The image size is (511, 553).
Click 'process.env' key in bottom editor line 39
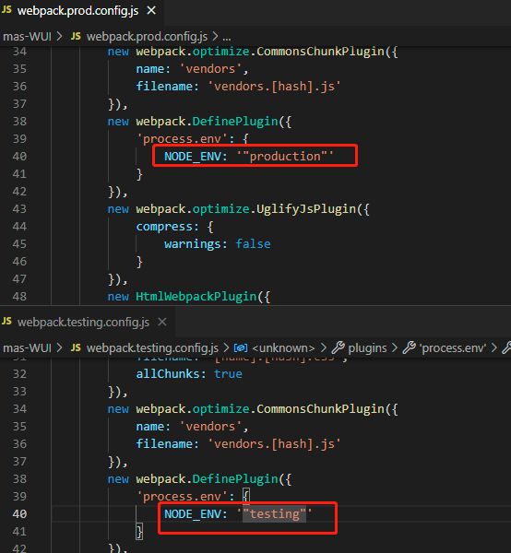click(182, 497)
